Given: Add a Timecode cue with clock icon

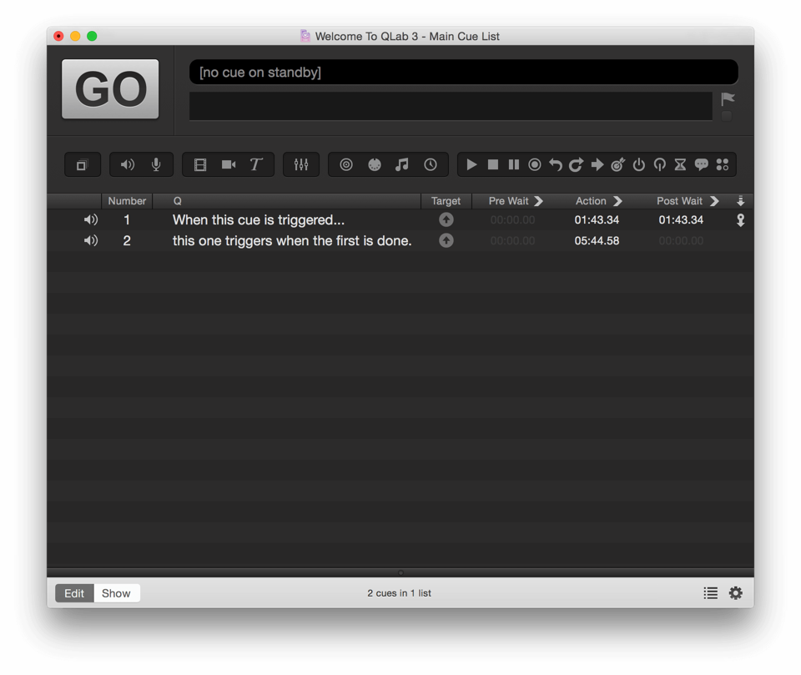Looking at the screenshot, I should [431, 165].
